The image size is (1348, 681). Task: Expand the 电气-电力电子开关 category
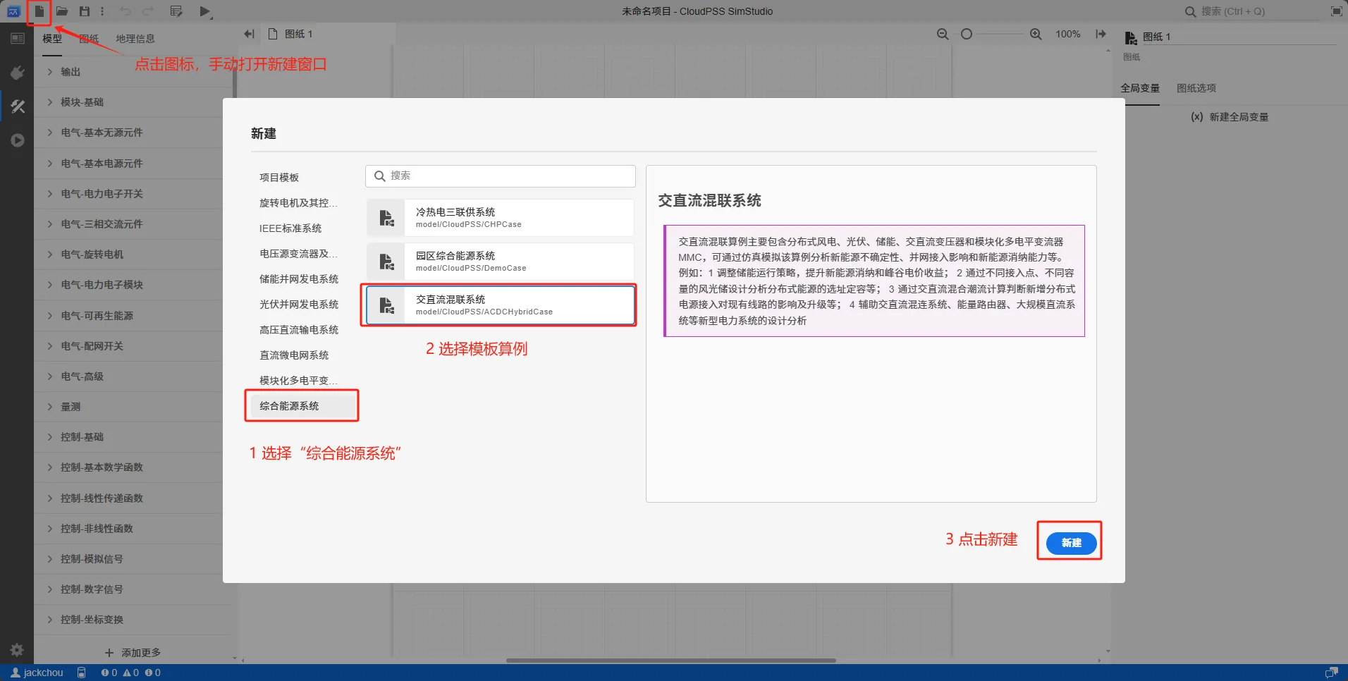133,194
